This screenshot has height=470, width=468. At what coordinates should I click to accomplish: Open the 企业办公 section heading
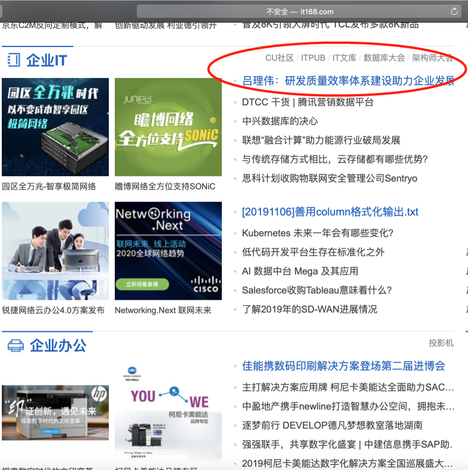(x=58, y=346)
